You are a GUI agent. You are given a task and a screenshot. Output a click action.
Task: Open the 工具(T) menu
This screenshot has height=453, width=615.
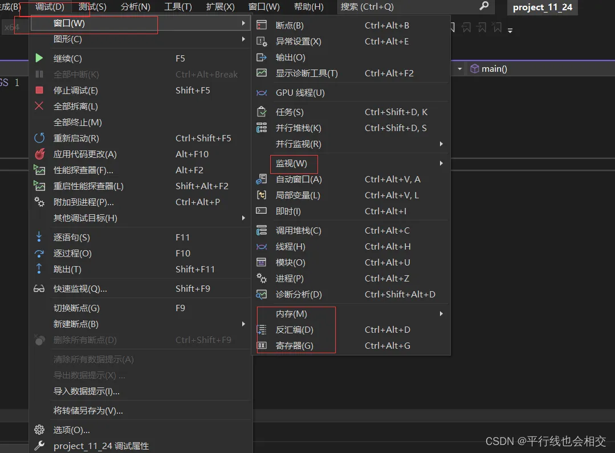click(x=178, y=7)
